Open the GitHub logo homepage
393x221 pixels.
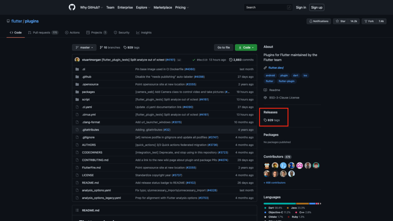[72, 7]
